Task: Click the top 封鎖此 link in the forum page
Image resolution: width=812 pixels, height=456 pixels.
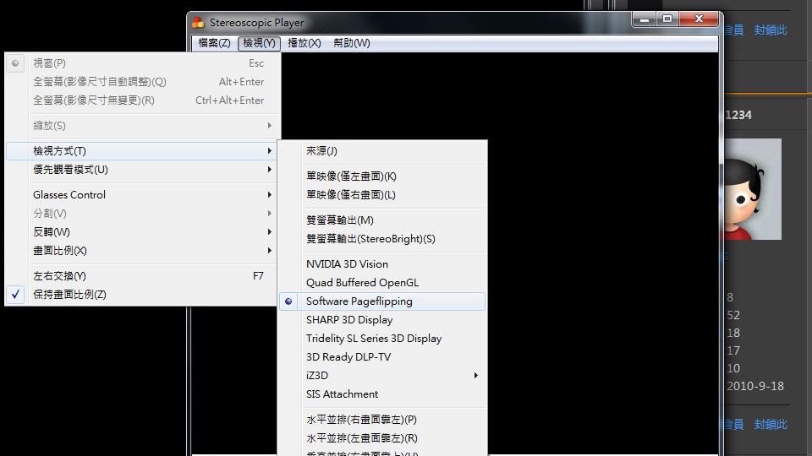Action: tap(771, 30)
